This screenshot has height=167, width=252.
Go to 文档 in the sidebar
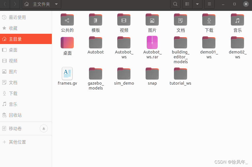pos(26,83)
